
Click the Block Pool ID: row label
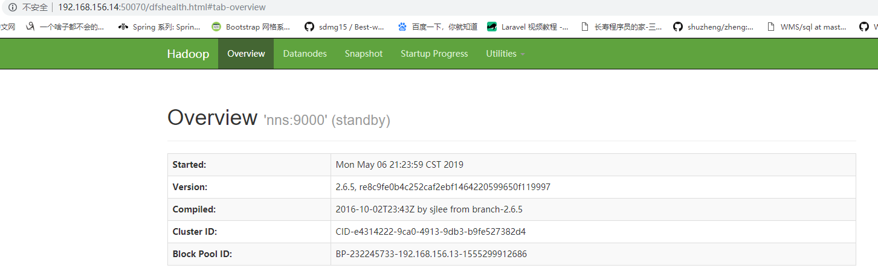[202, 254]
